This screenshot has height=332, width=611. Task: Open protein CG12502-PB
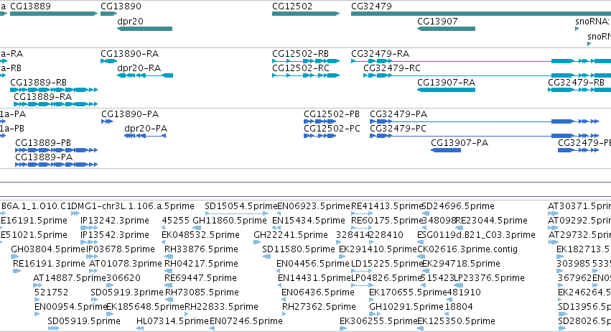tap(332, 114)
